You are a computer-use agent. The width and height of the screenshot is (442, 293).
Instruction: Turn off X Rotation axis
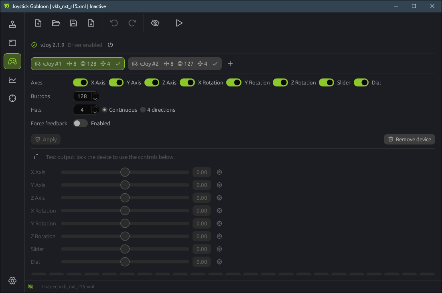187,83
